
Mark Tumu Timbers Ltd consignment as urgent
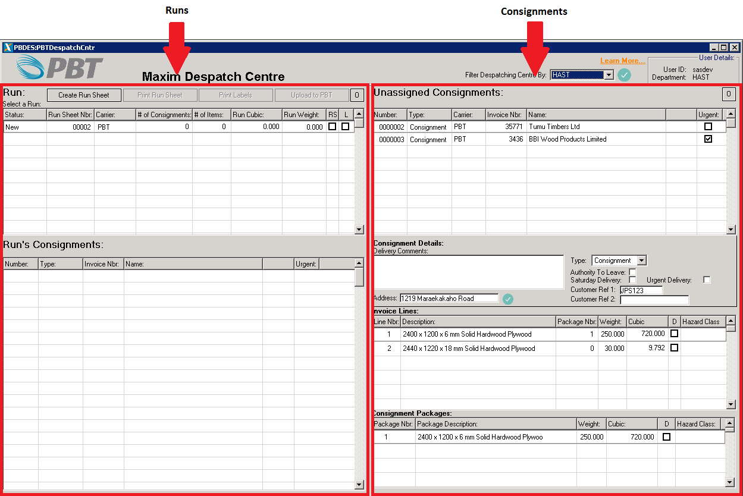tap(708, 127)
